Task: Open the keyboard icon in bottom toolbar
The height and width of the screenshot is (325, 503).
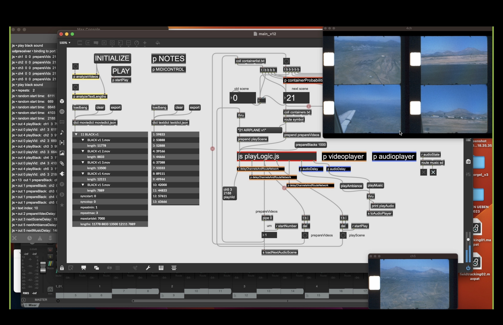Action: [174, 268]
